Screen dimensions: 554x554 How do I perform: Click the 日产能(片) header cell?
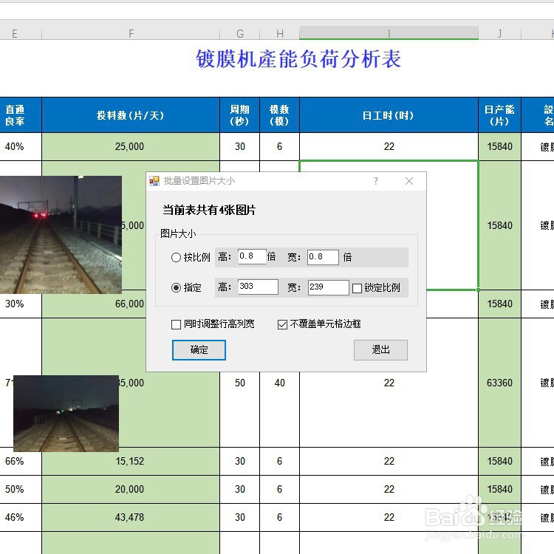499,115
